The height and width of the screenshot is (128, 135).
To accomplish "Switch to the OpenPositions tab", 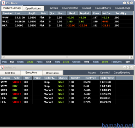I will tap(33, 8).
